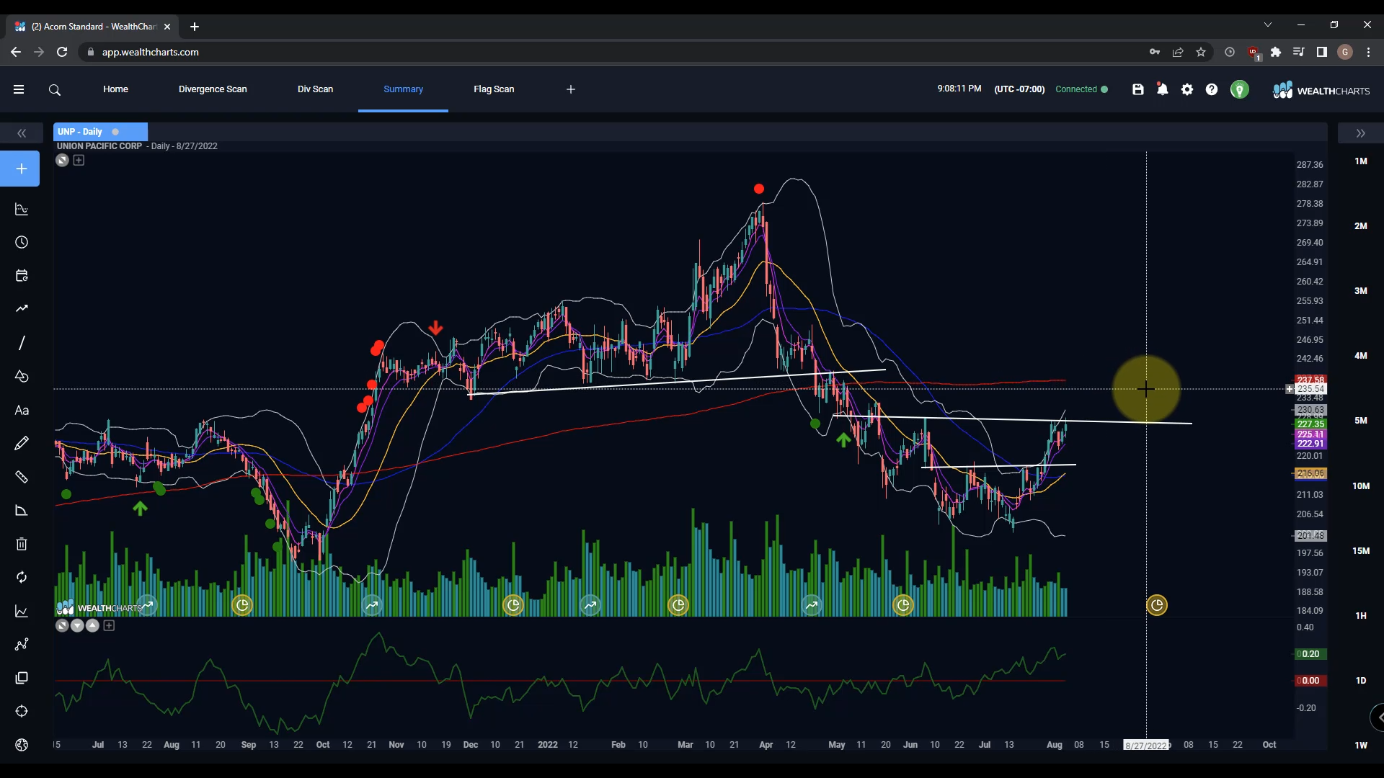Select the Aa text annotation tool

tap(22, 411)
